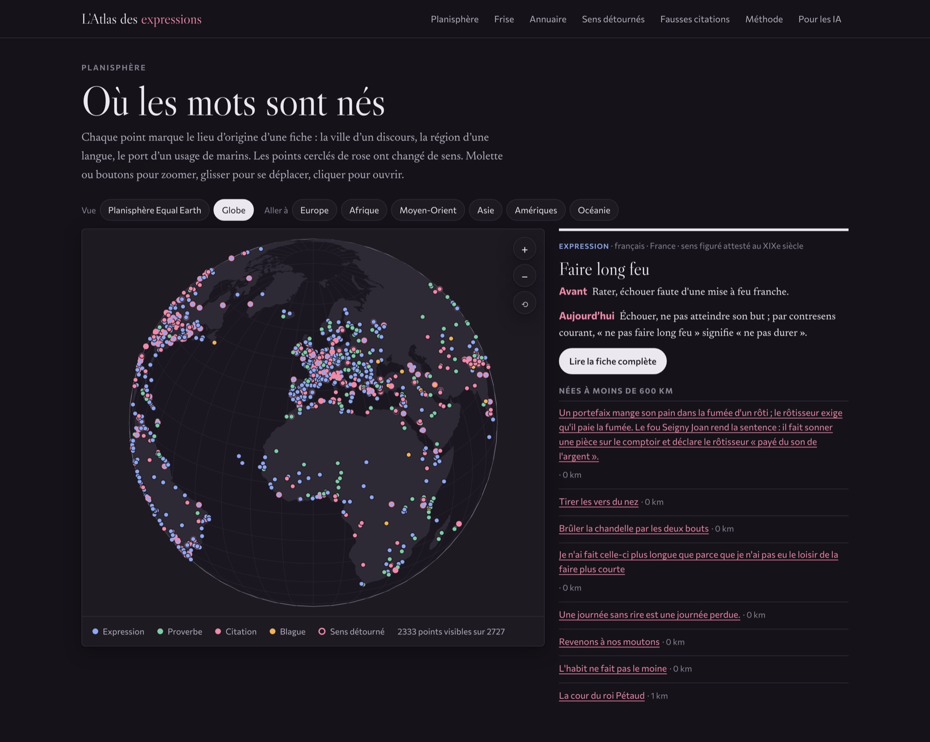
Task: Click the pink Citation legend dot
Action: [218, 632]
